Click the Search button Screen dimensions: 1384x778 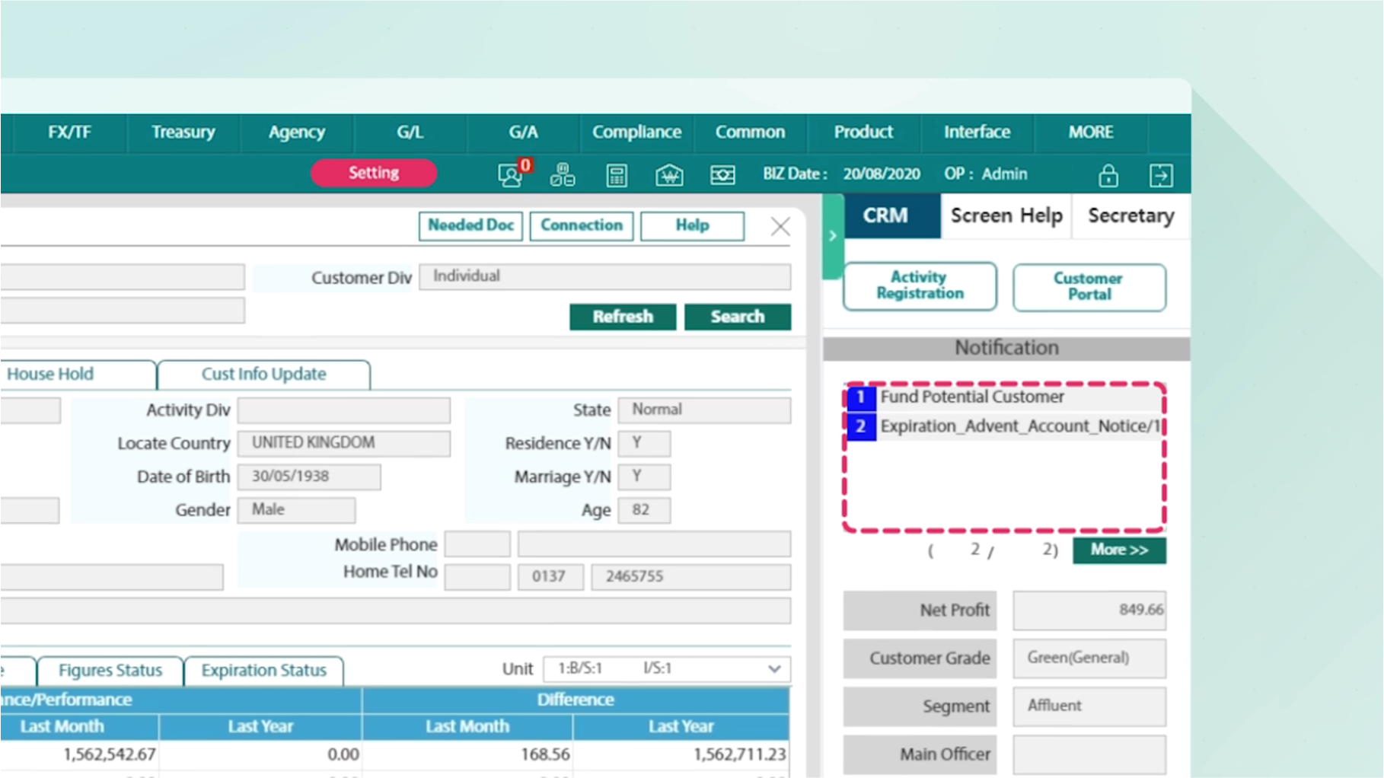click(738, 317)
